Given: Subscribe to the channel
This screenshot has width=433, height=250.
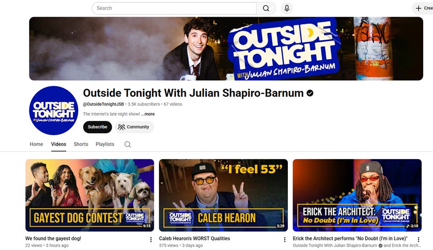Looking at the screenshot, I should pyautogui.click(x=98, y=127).
